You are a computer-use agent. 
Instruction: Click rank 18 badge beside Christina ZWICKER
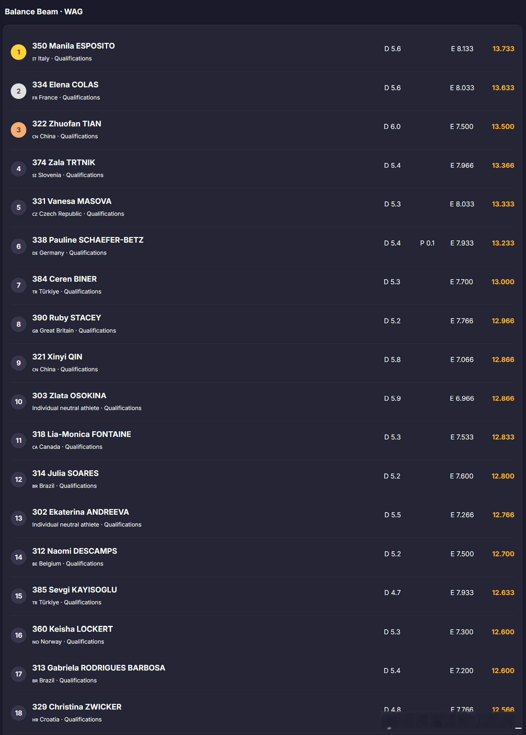point(18,713)
